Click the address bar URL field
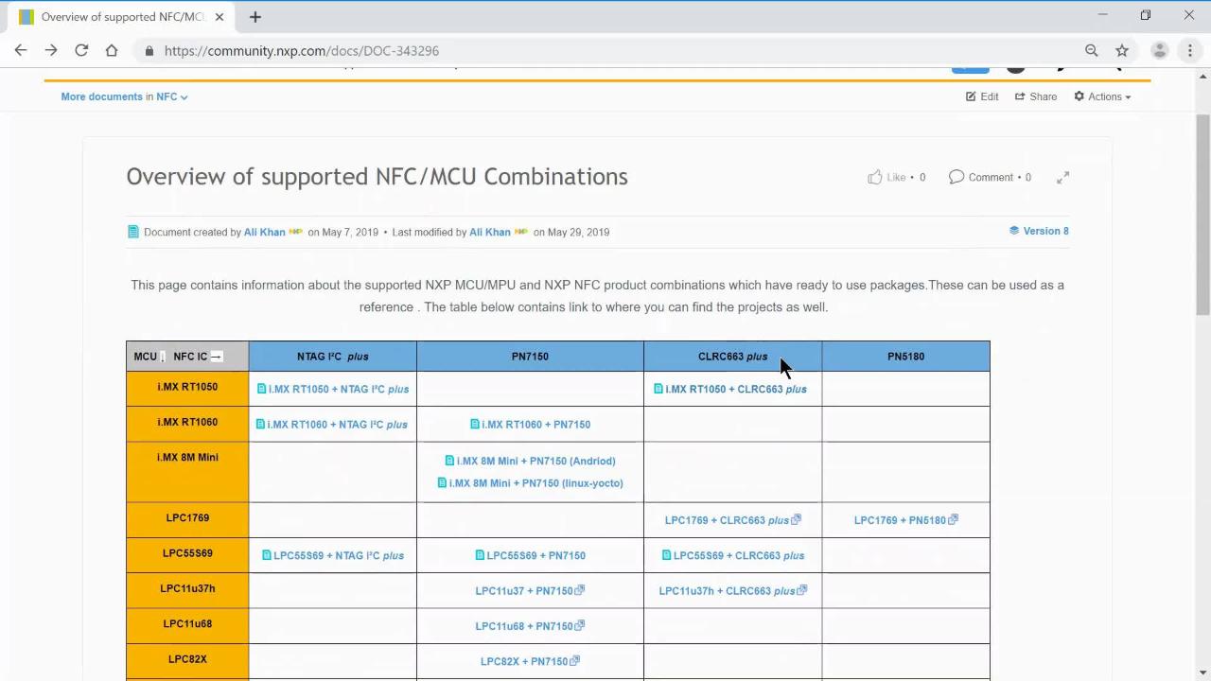Viewport: 1211px width, 681px height. click(x=568, y=51)
